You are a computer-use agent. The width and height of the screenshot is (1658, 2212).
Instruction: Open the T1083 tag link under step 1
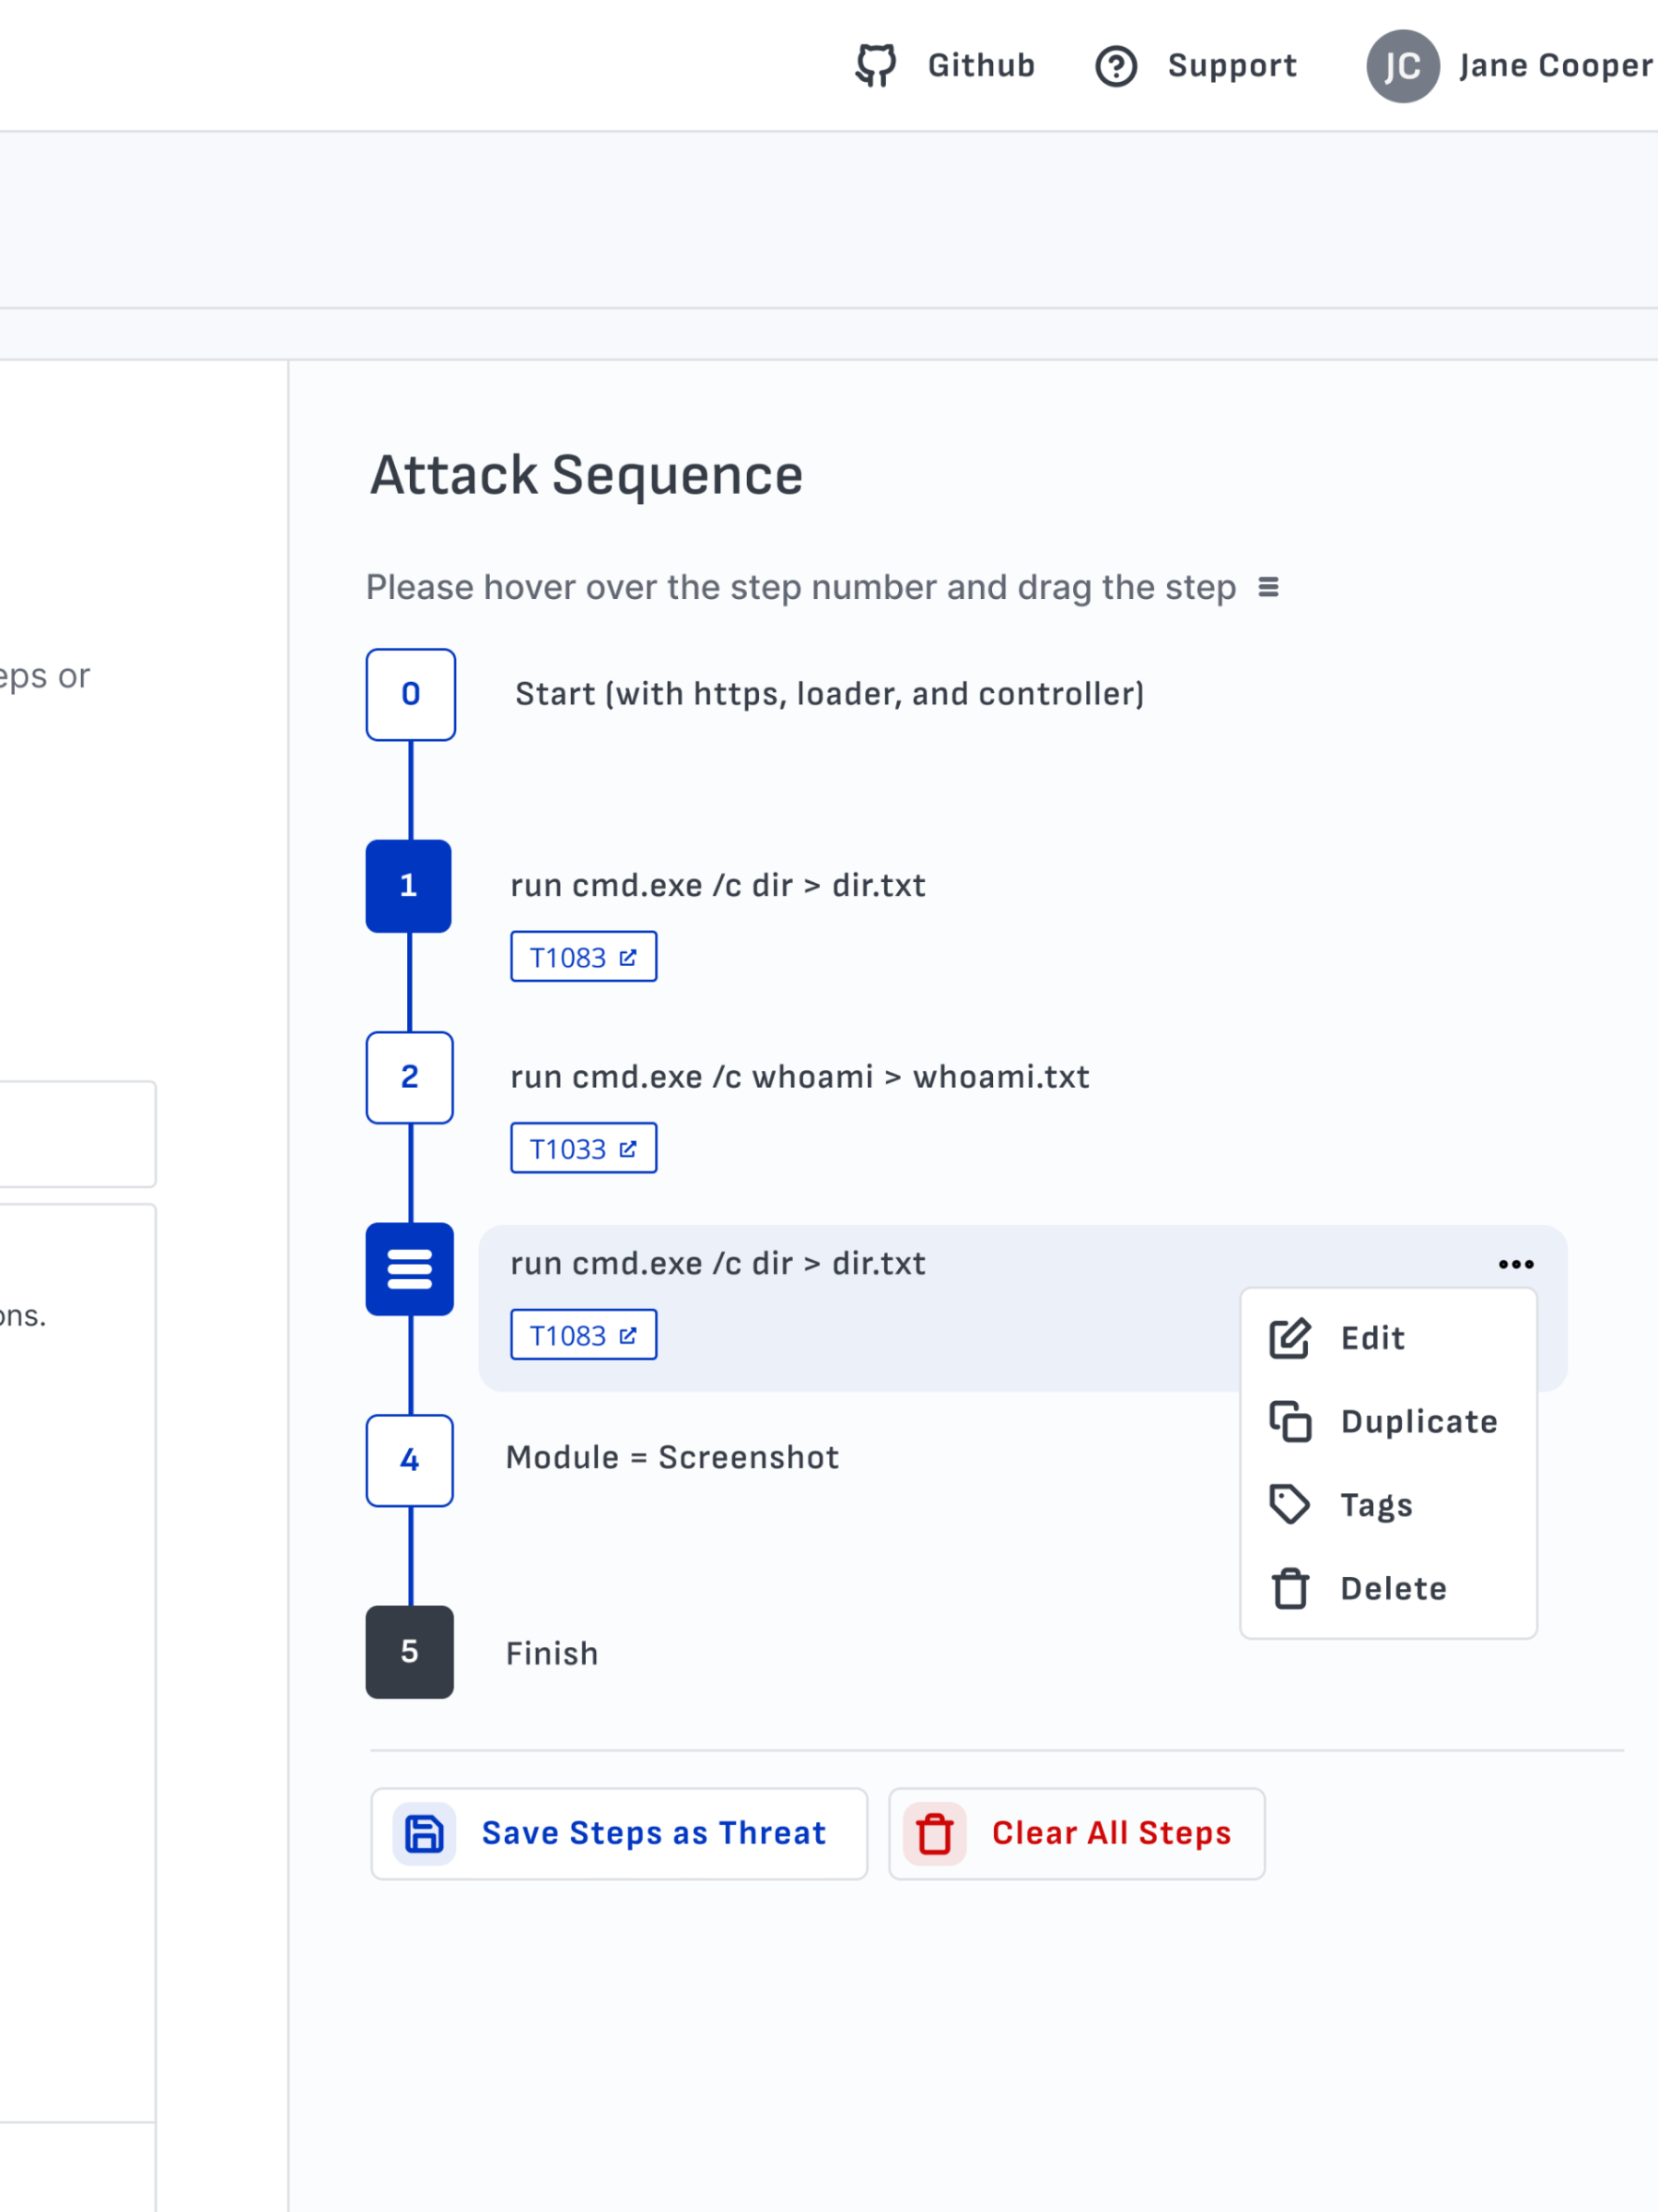583,957
